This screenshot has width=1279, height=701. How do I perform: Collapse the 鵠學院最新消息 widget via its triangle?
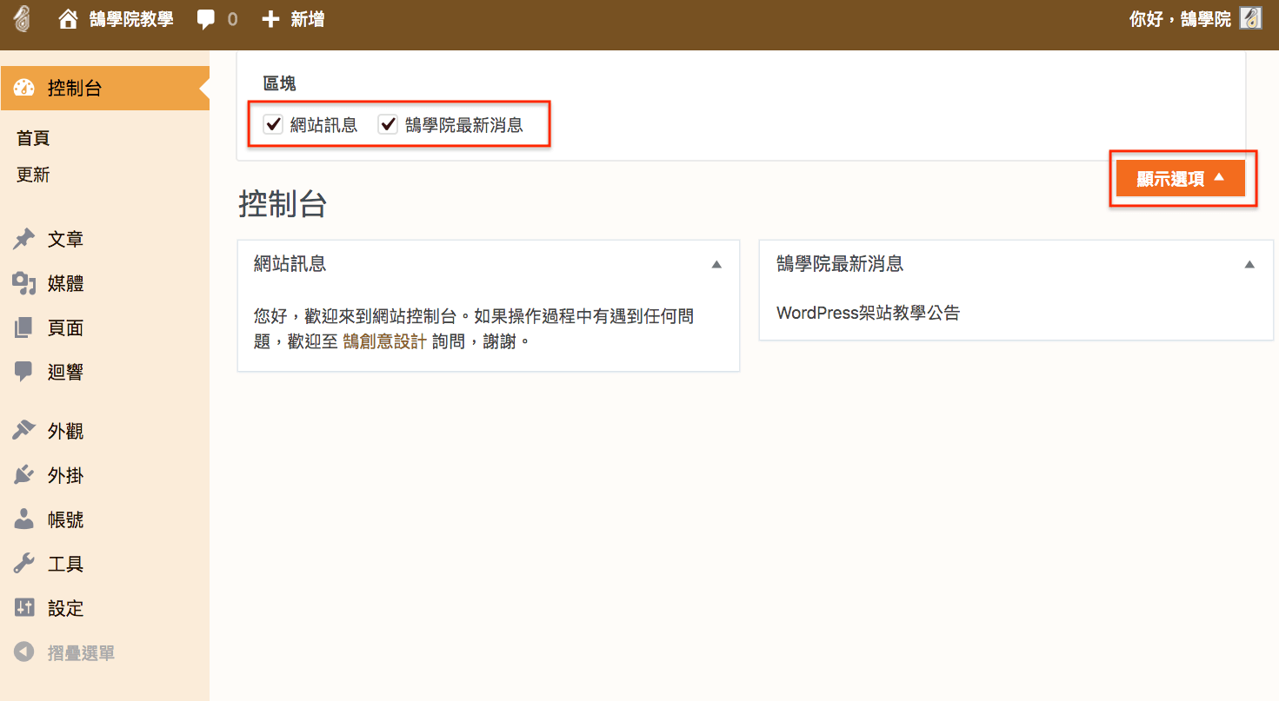pos(1249,264)
